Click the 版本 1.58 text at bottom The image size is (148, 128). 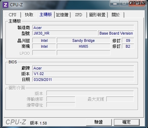[x=39, y=123]
